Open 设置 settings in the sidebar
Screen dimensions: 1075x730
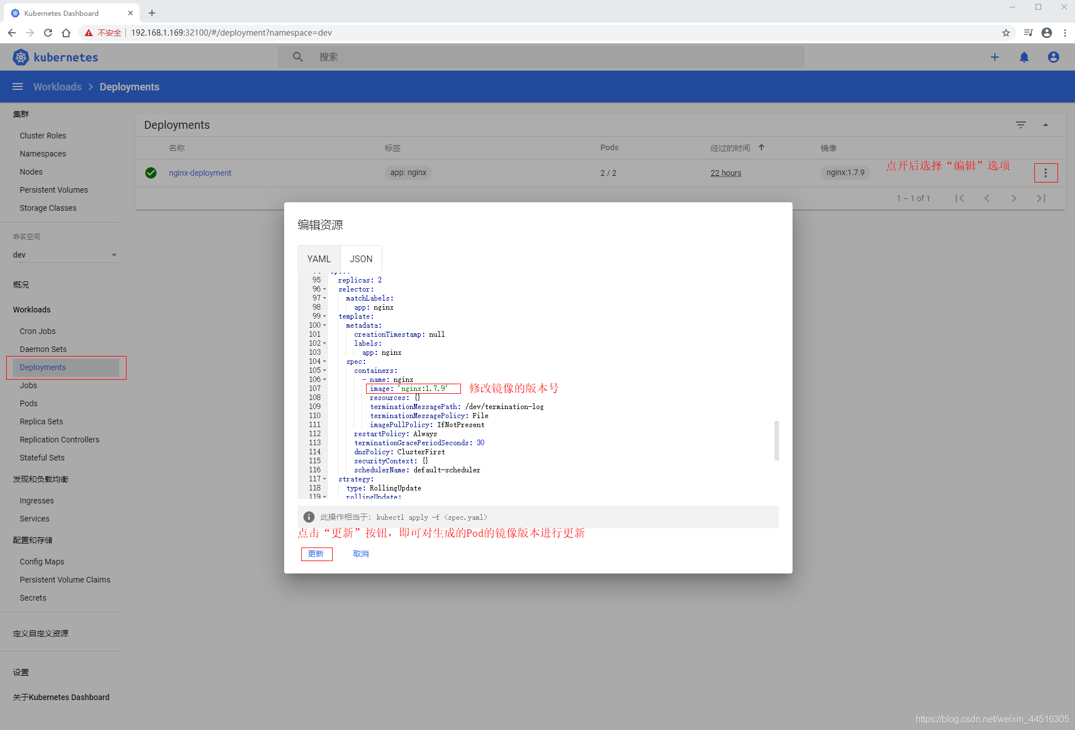coord(21,672)
